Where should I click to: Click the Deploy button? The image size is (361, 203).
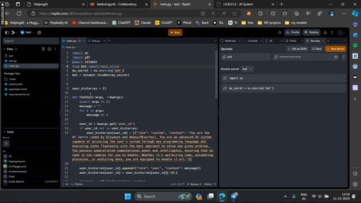(x=311, y=33)
